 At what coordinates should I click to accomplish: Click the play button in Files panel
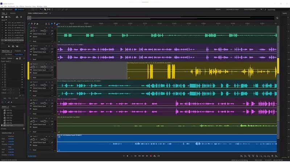[x=9, y=46]
